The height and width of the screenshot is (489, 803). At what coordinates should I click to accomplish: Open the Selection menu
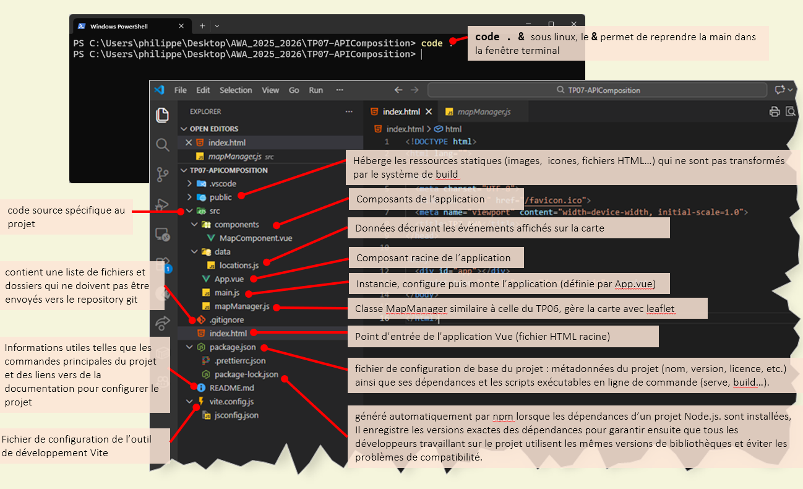236,90
